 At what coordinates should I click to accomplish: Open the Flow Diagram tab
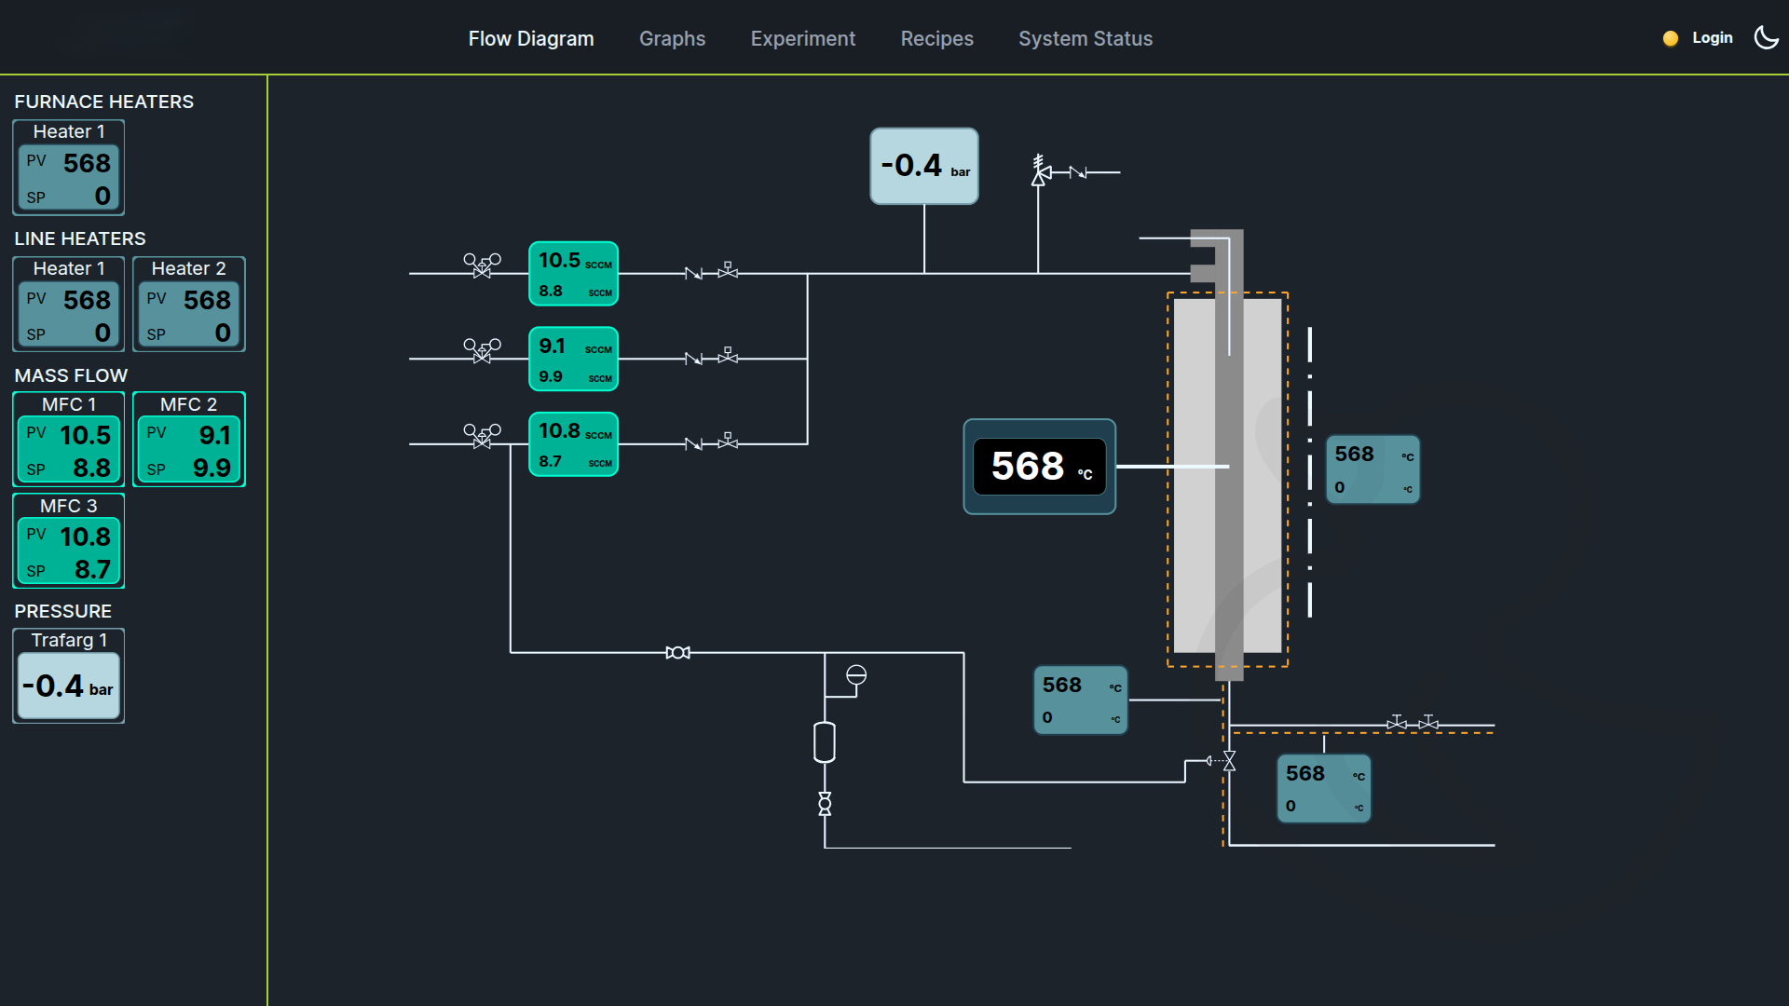point(531,38)
